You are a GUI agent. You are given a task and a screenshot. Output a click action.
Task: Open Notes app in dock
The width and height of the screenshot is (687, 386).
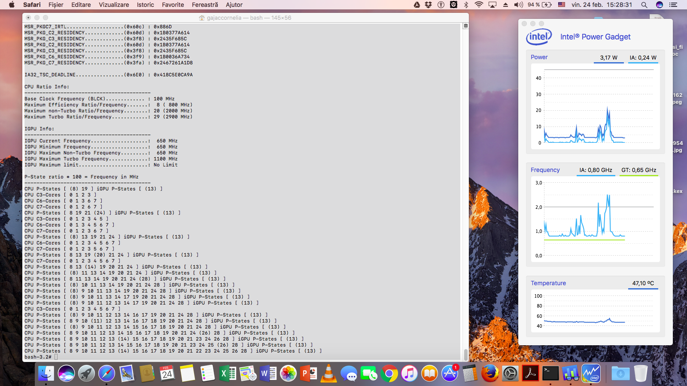point(187,374)
